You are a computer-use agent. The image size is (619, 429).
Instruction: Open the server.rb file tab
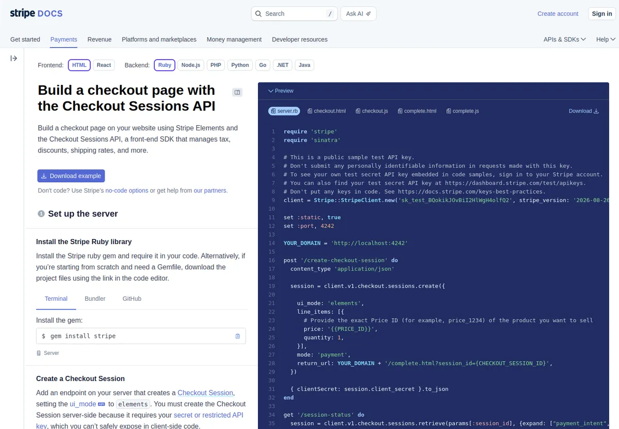pos(284,111)
